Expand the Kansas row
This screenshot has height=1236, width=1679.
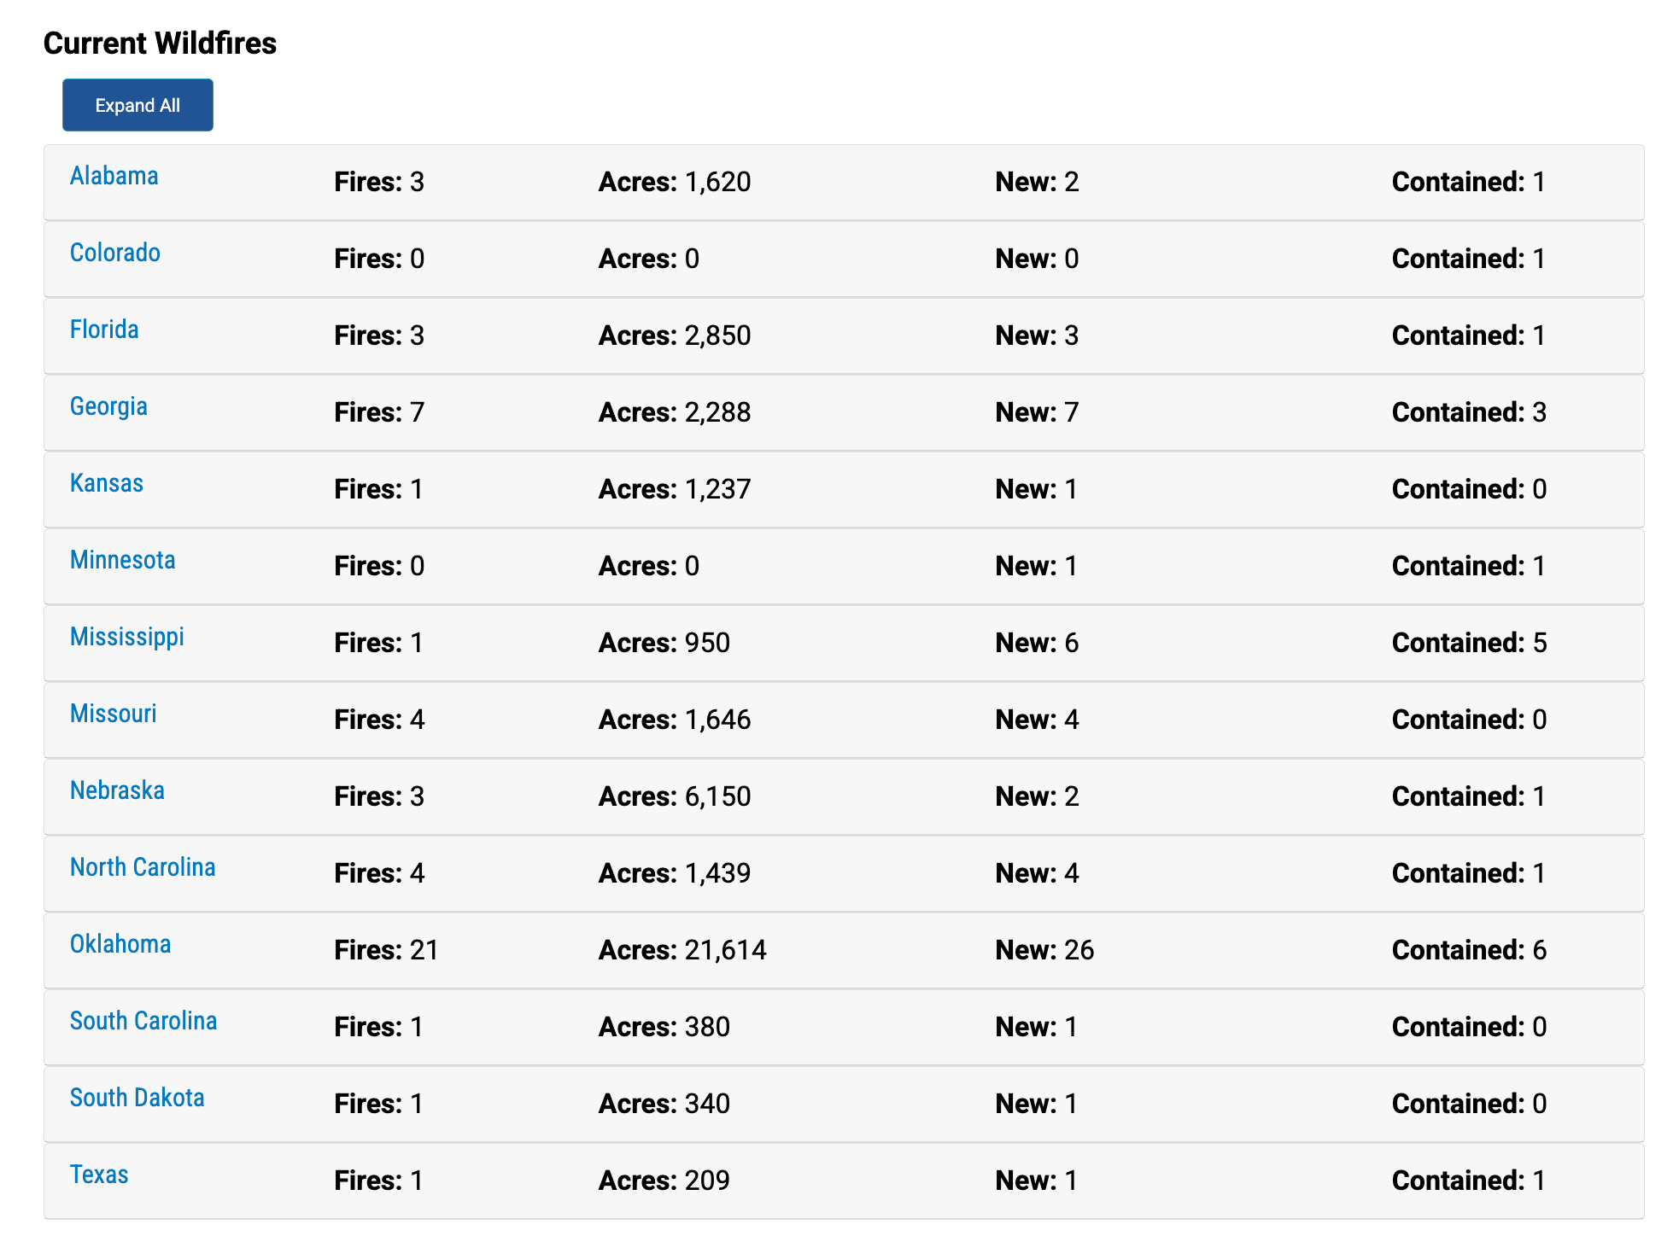[x=106, y=483]
